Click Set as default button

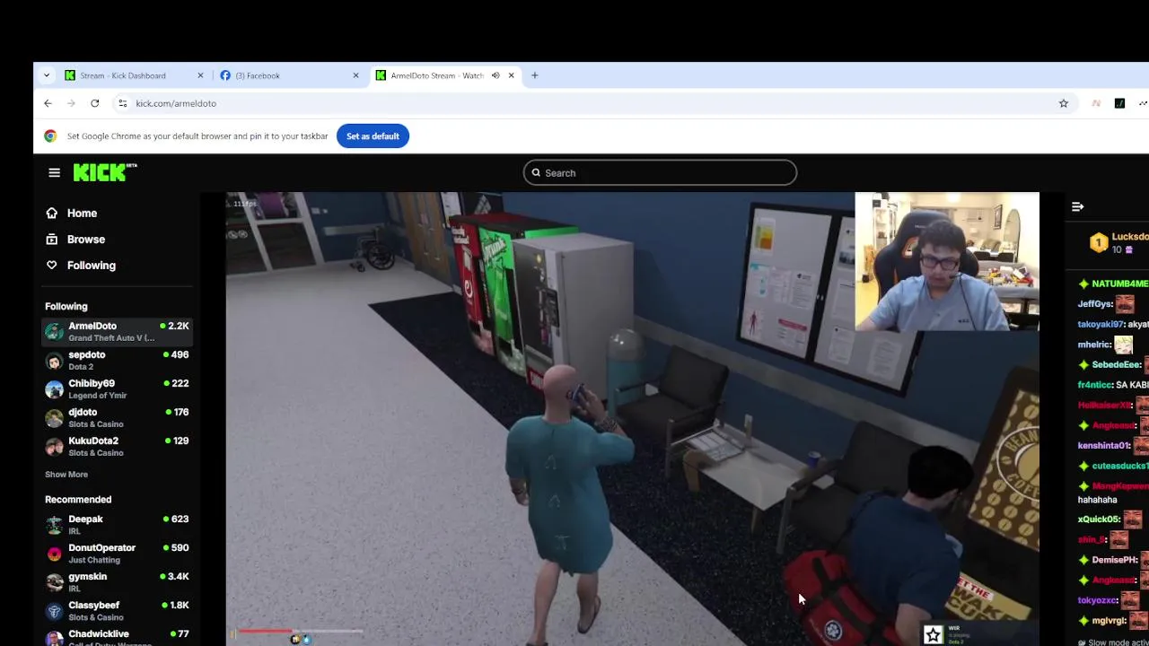[x=373, y=136]
